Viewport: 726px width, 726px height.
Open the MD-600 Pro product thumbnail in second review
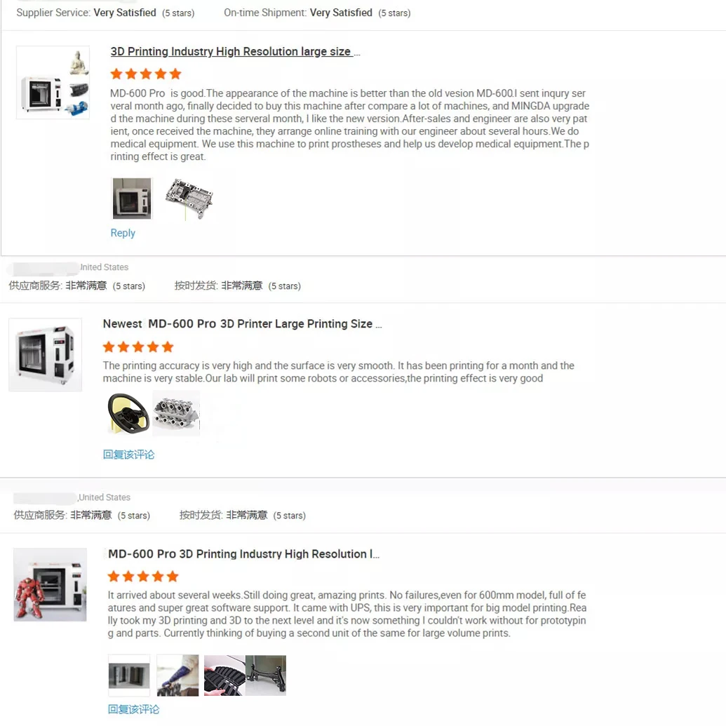pyautogui.click(x=46, y=355)
